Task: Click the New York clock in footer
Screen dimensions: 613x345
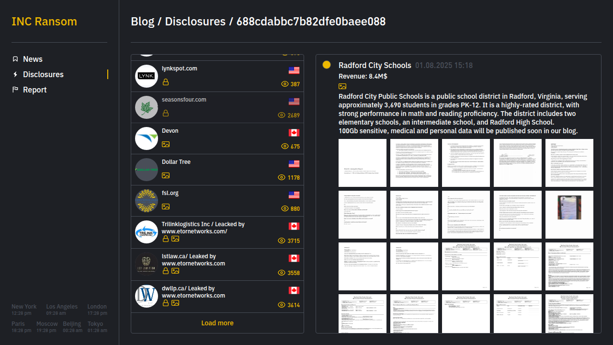Action: click(24, 310)
